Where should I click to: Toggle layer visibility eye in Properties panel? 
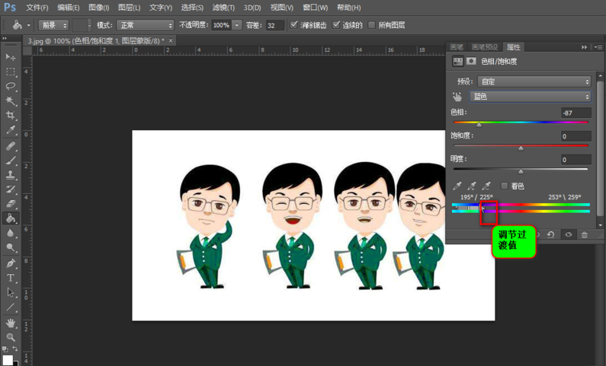[x=568, y=234]
